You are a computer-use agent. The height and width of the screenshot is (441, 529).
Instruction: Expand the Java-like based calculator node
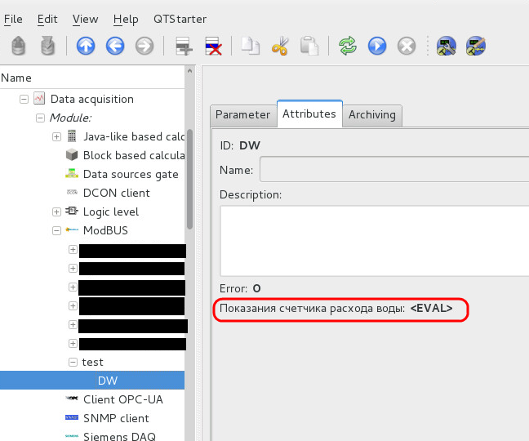click(x=56, y=136)
